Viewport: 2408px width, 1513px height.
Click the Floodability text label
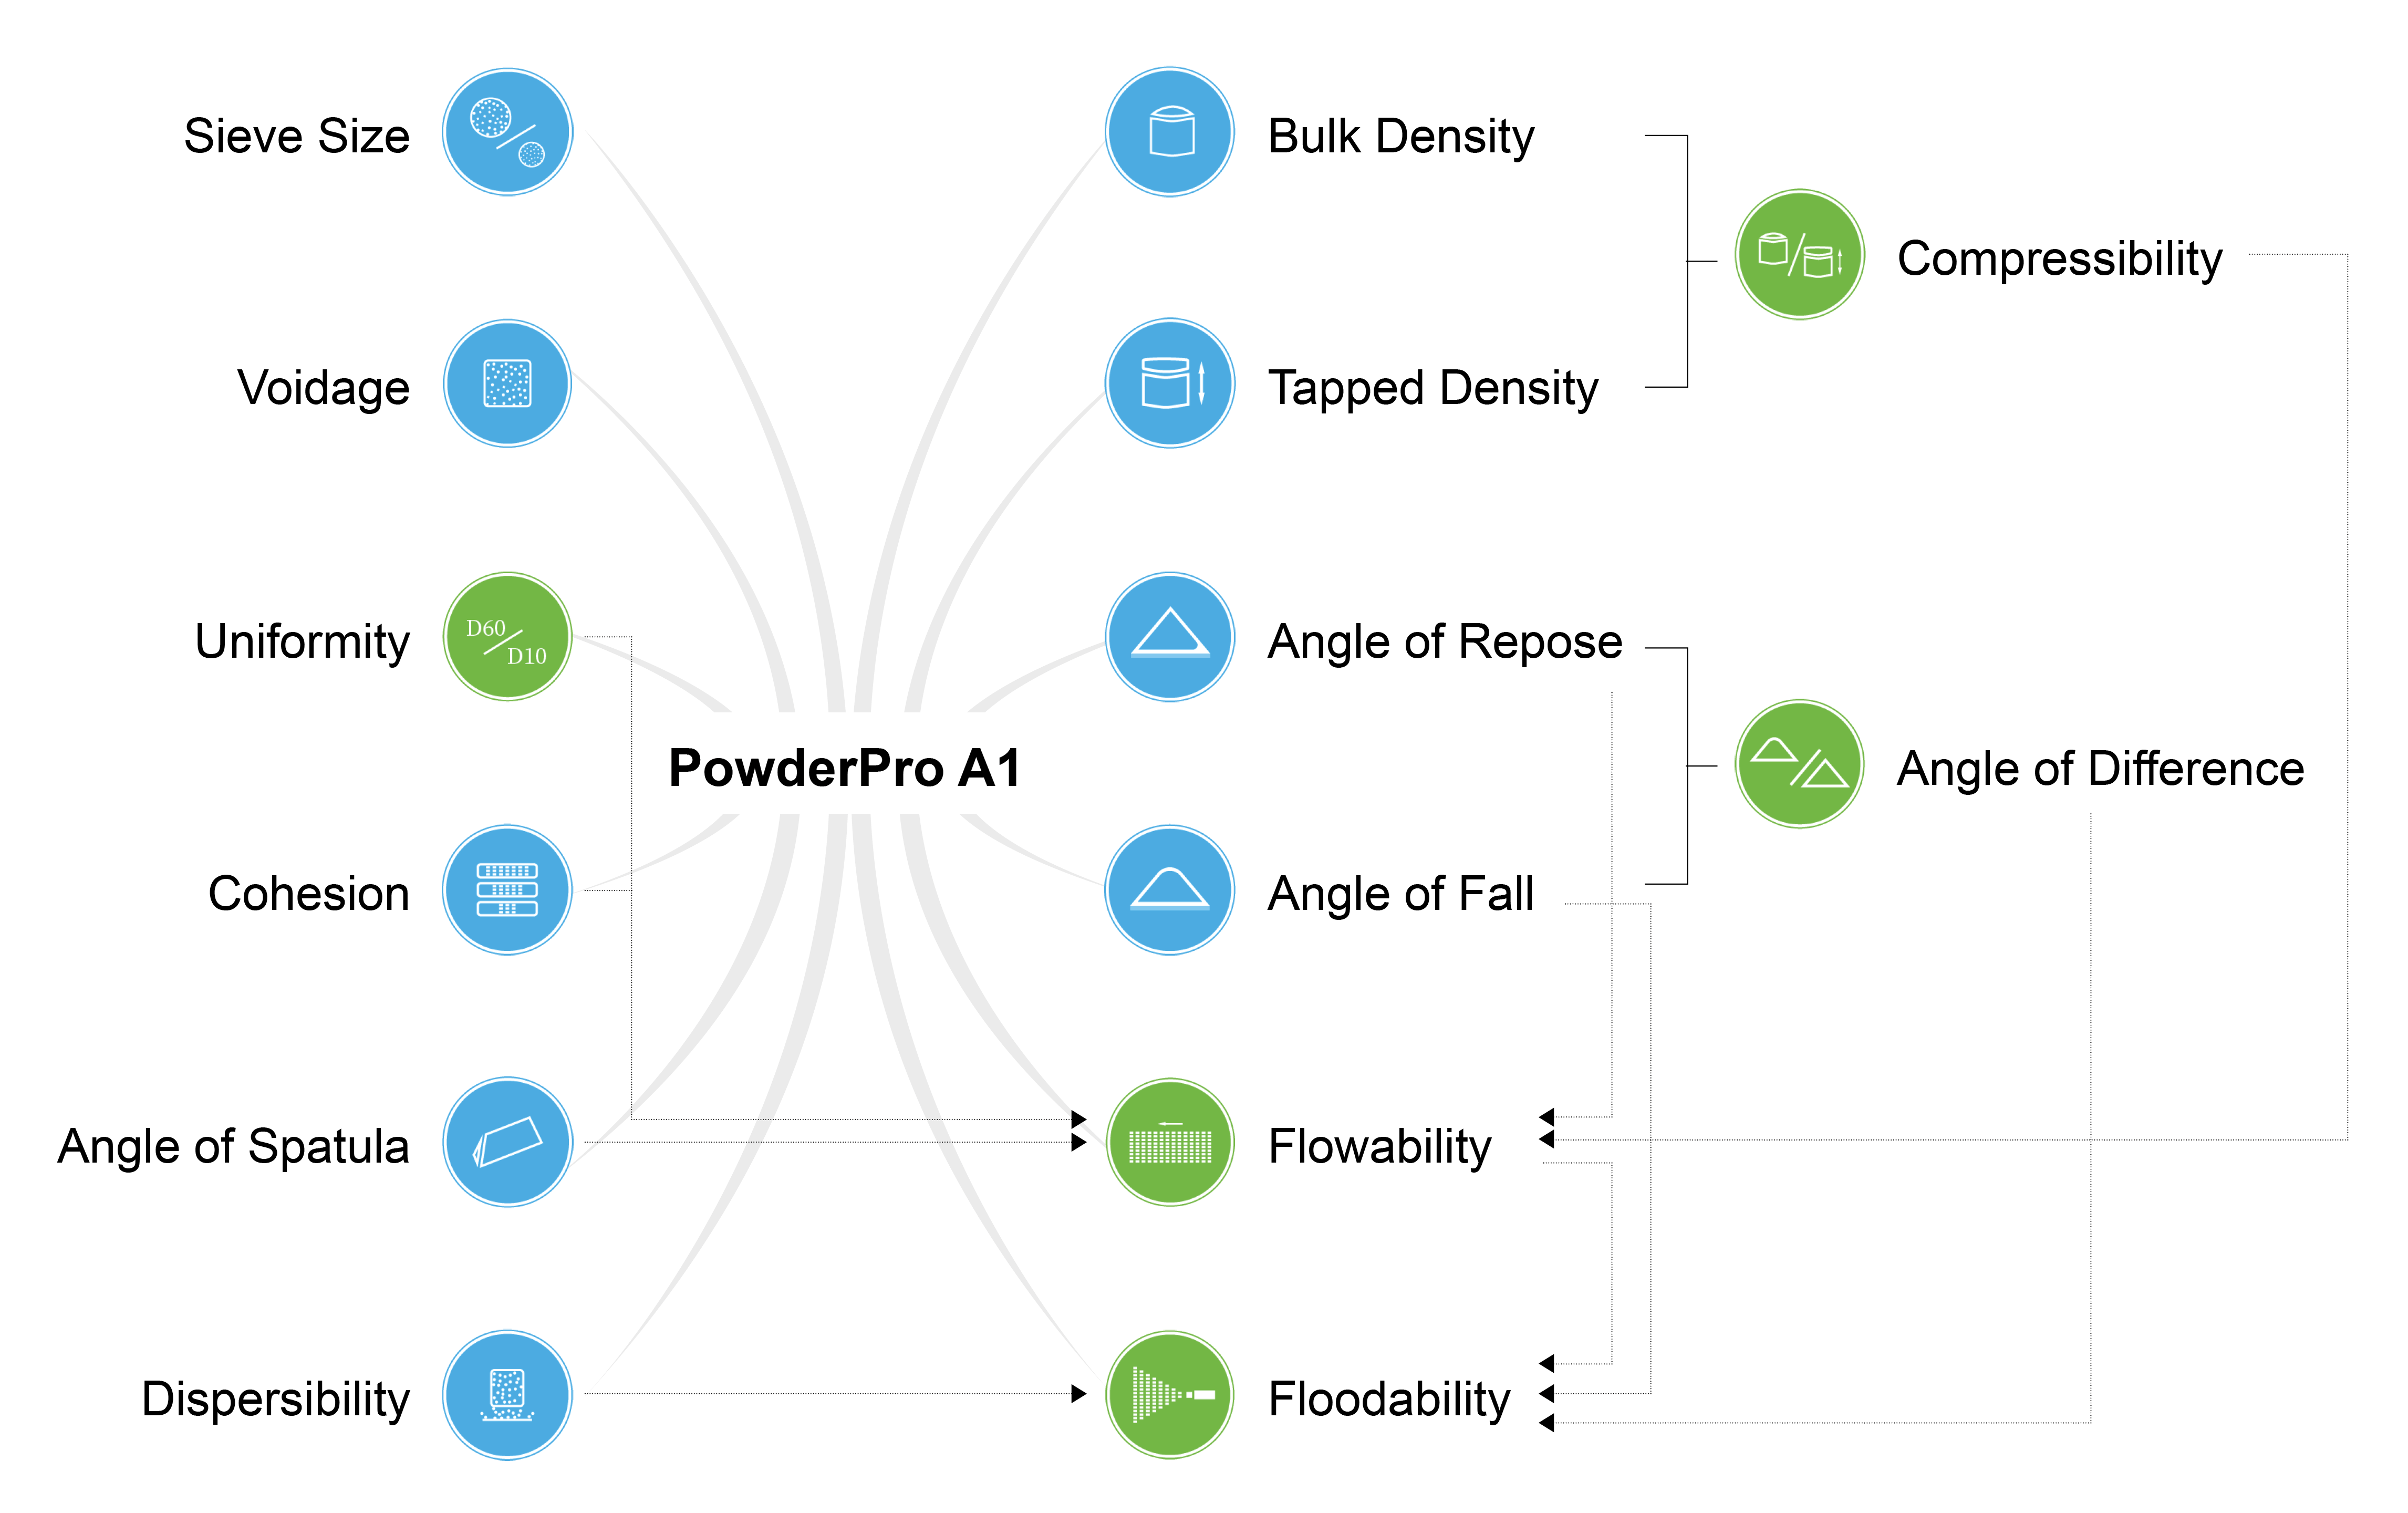pos(1388,1399)
